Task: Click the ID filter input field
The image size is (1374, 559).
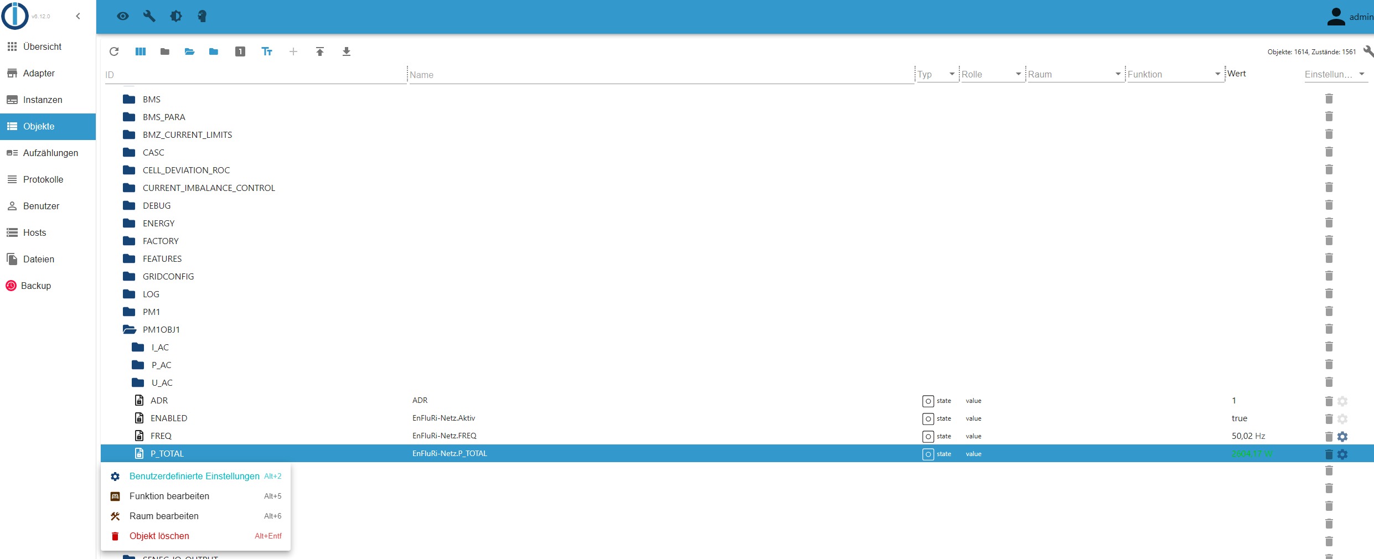Action: click(255, 75)
